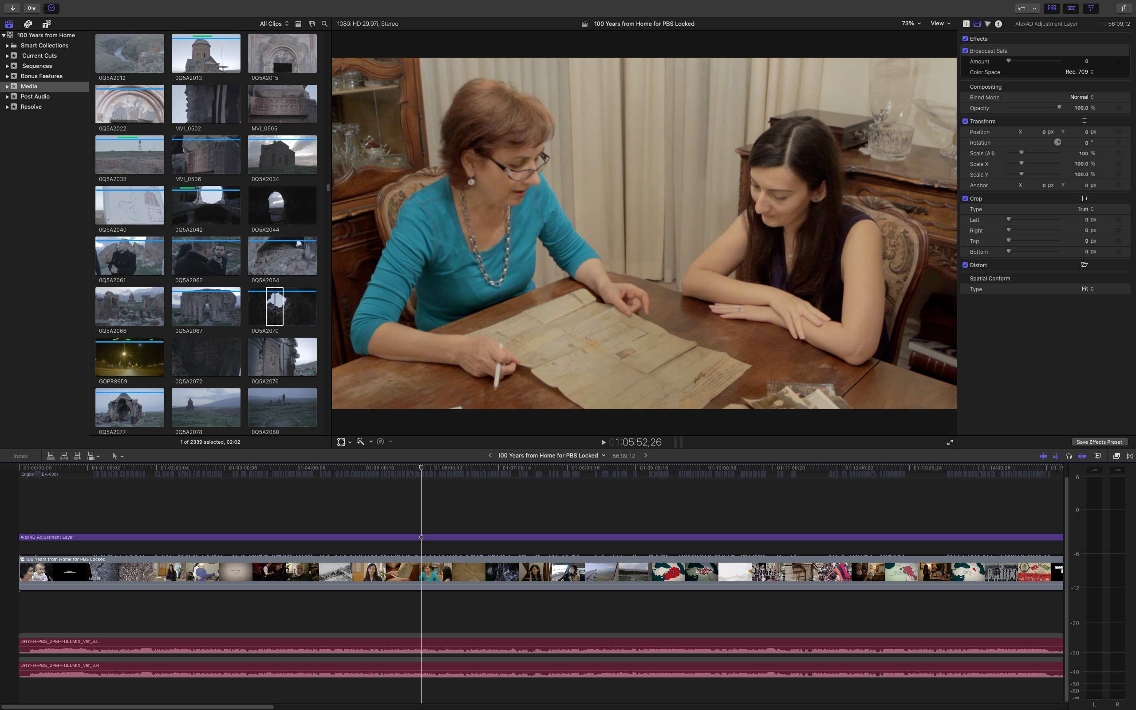1136x710 pixels.
Task: Adjust the Opacity slider handle
Action: [x=1059, y=107]
